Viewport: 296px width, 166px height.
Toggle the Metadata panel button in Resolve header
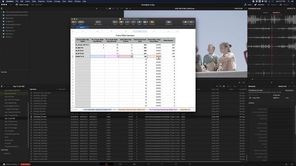coord(259,5)
